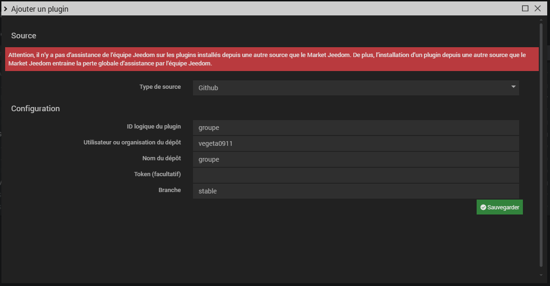Viewport: 550px width, 286px height.
Task: Click the scroll down arrow
Action: click(x=541, y=275)
